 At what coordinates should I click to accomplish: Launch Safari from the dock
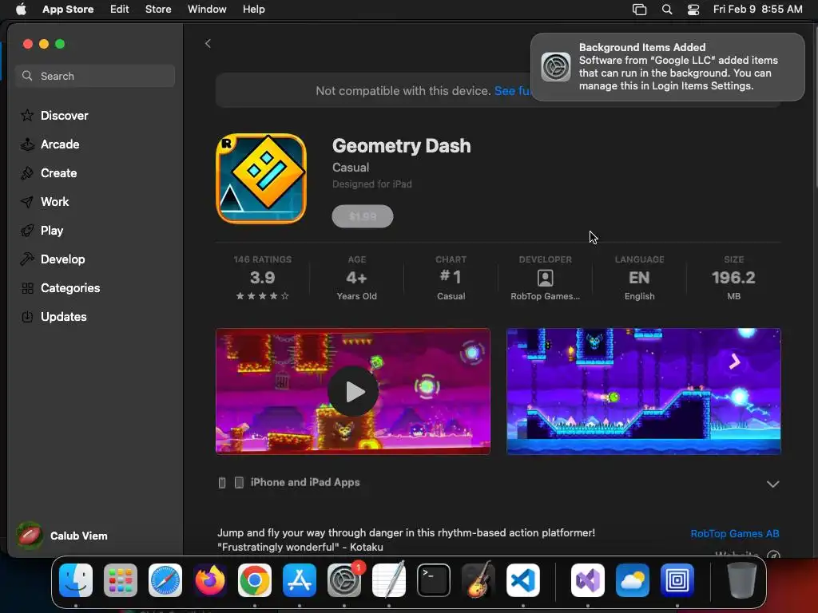tap(165, 580)
